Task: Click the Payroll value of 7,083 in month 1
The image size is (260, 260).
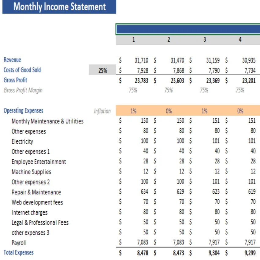Action: point(142,243)
